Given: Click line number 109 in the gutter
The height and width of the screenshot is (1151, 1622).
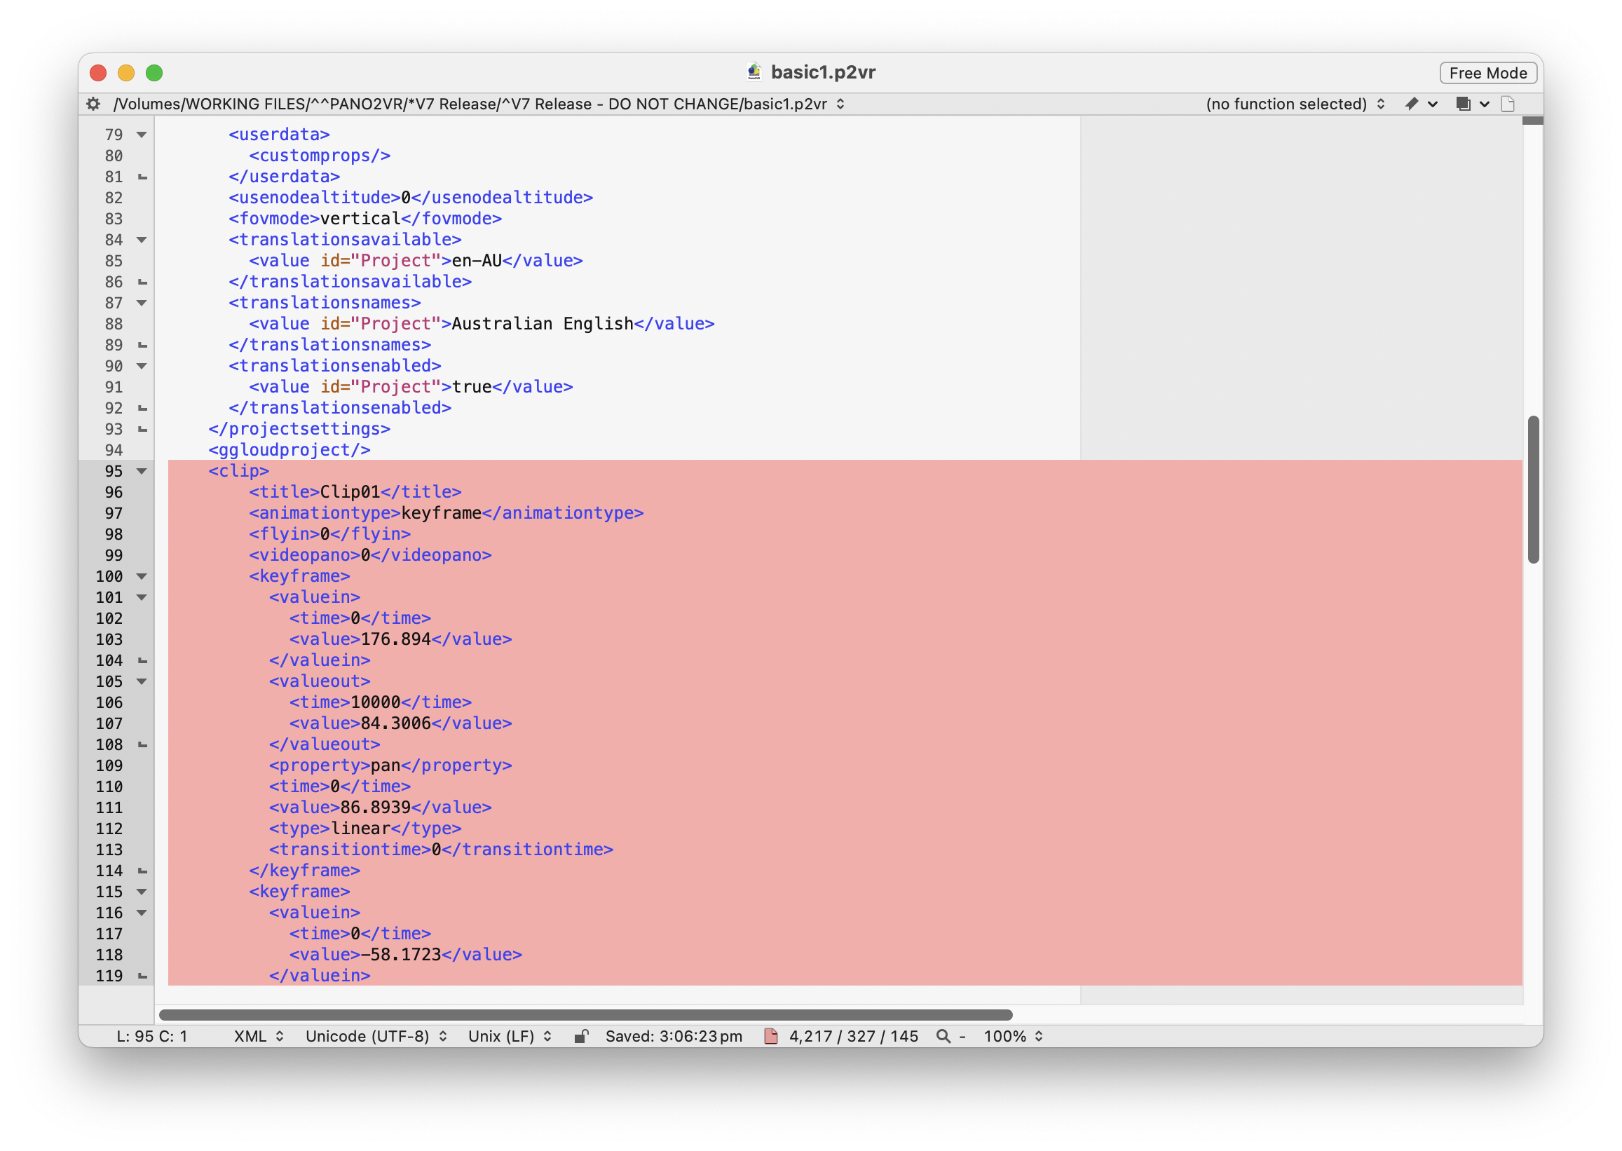Looking at the screenshot, I should (109, 766).
